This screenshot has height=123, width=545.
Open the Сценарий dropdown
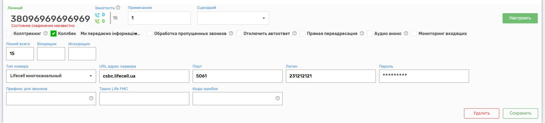[233, 18]
